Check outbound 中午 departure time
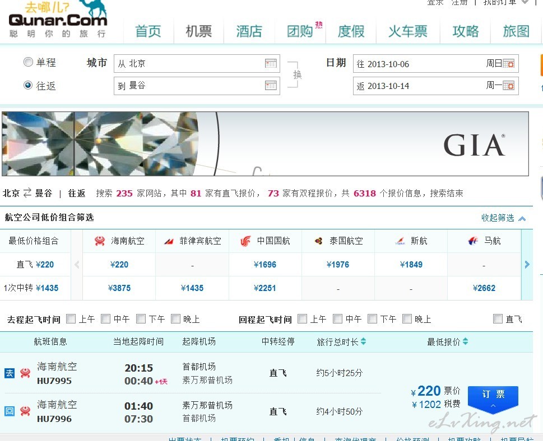Viewport: 543px width, 441px height. [105, 318]
